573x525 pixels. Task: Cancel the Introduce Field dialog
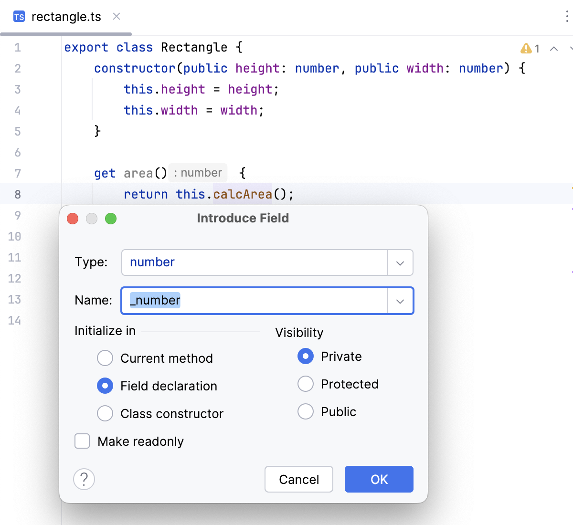click(x=298, y=479)
